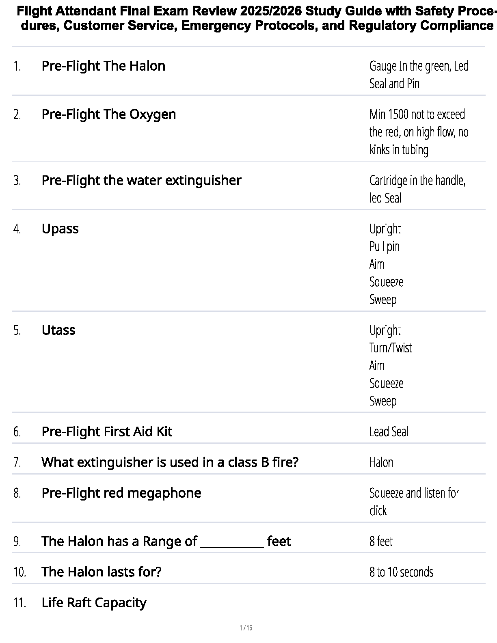Click "Turn/Twist" in the Utass answer
The width and height of the screenshot is (497, 643).
coord(390,348)
